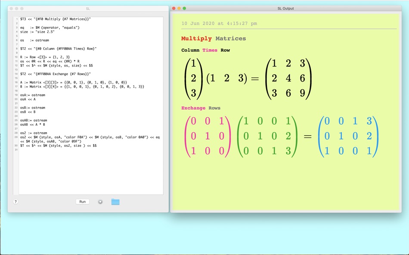Click code line with 'Column {#FF00AA Times} Row'
The height and width of the screenshot is (255, 409).
[x=58, y=49]
